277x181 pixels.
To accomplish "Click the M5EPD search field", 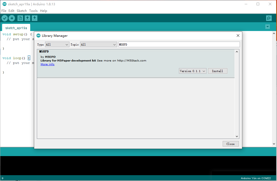I will tap(179, 45).
